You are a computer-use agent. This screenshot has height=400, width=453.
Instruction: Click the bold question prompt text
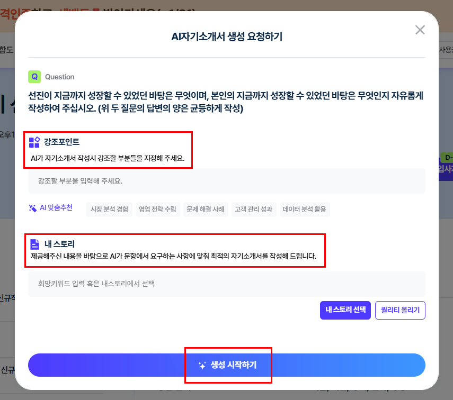[226, 102]
